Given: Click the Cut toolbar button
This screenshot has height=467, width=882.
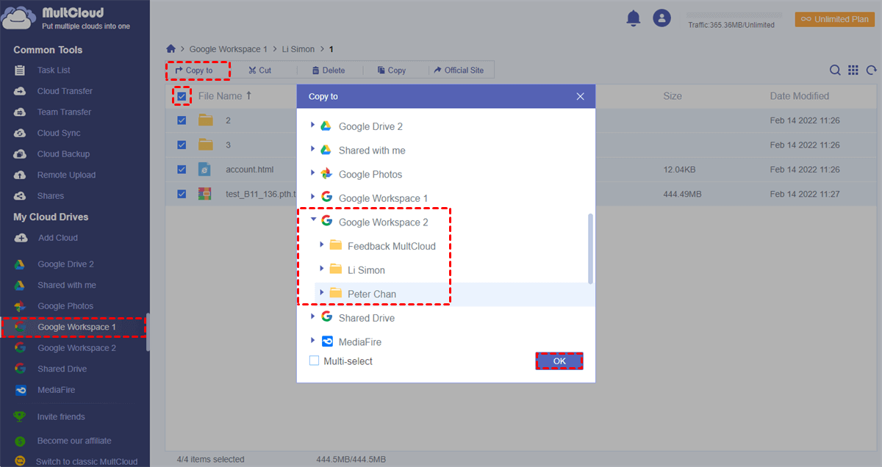Looking at the screenshot, I should coord(259,70).
